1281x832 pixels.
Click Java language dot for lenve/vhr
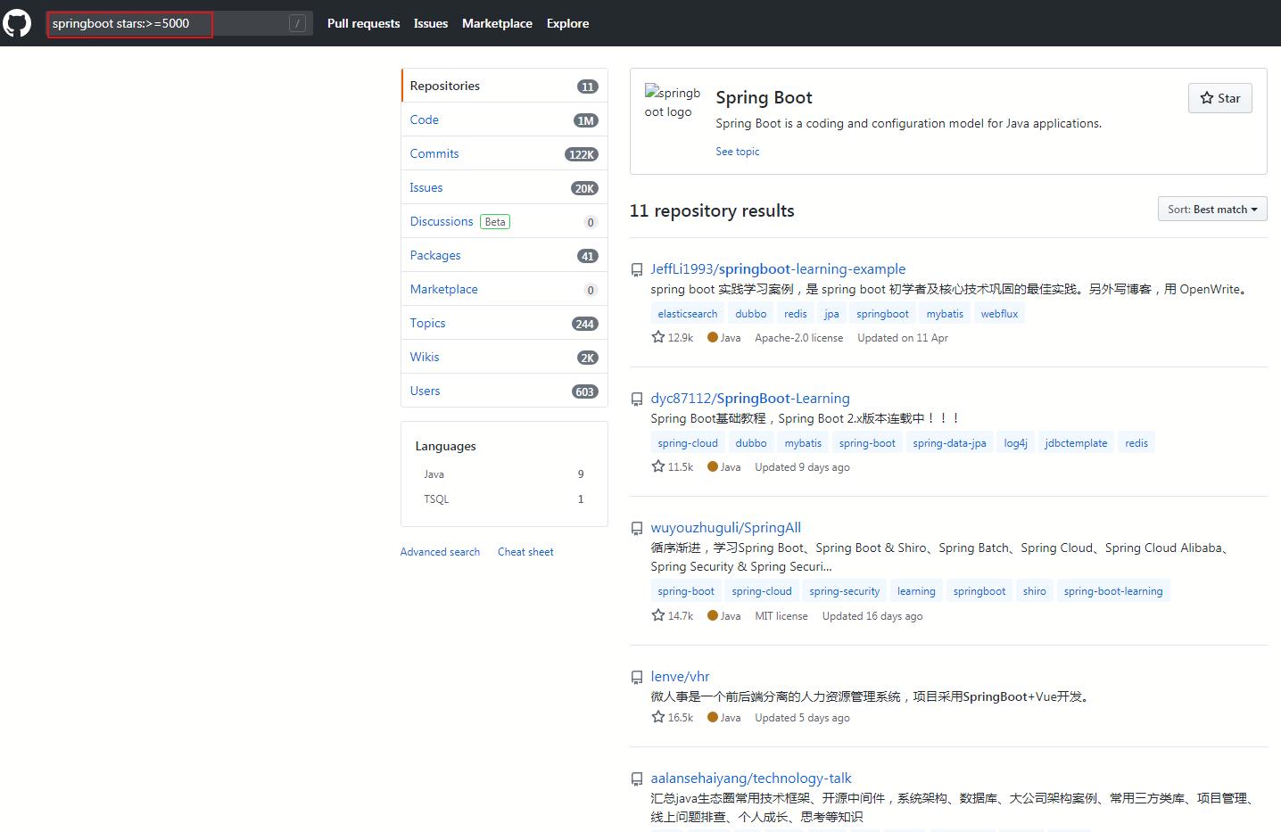click(x=713, y=717)
